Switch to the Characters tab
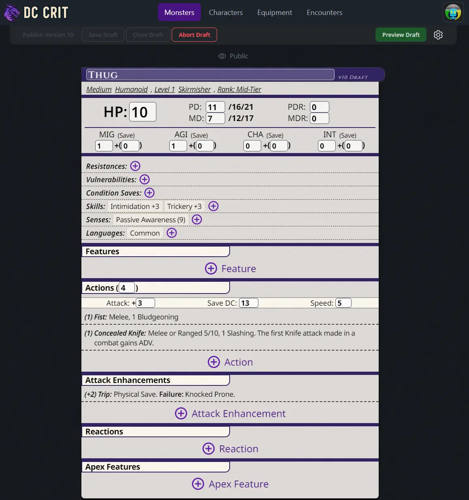This screenshot has width=469, height=500. [226, 12]
